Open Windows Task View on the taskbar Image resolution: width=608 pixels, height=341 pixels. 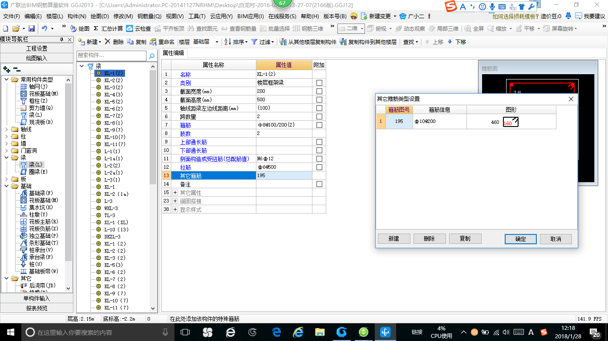click(185, 332)
